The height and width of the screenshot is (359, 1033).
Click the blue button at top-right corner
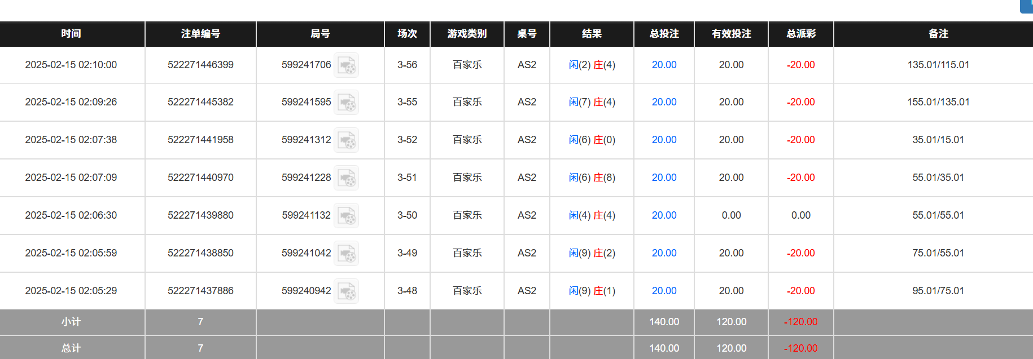pos(1027,6)
